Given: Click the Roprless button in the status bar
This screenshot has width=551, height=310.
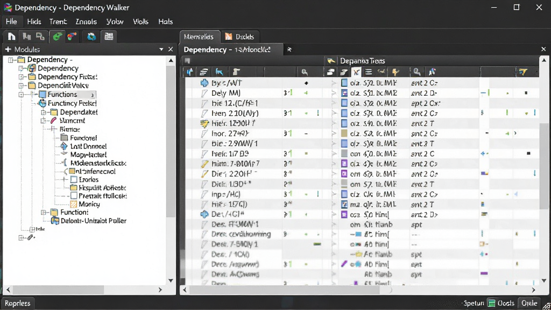Looking at the screenshot, I should coord(18,303).
